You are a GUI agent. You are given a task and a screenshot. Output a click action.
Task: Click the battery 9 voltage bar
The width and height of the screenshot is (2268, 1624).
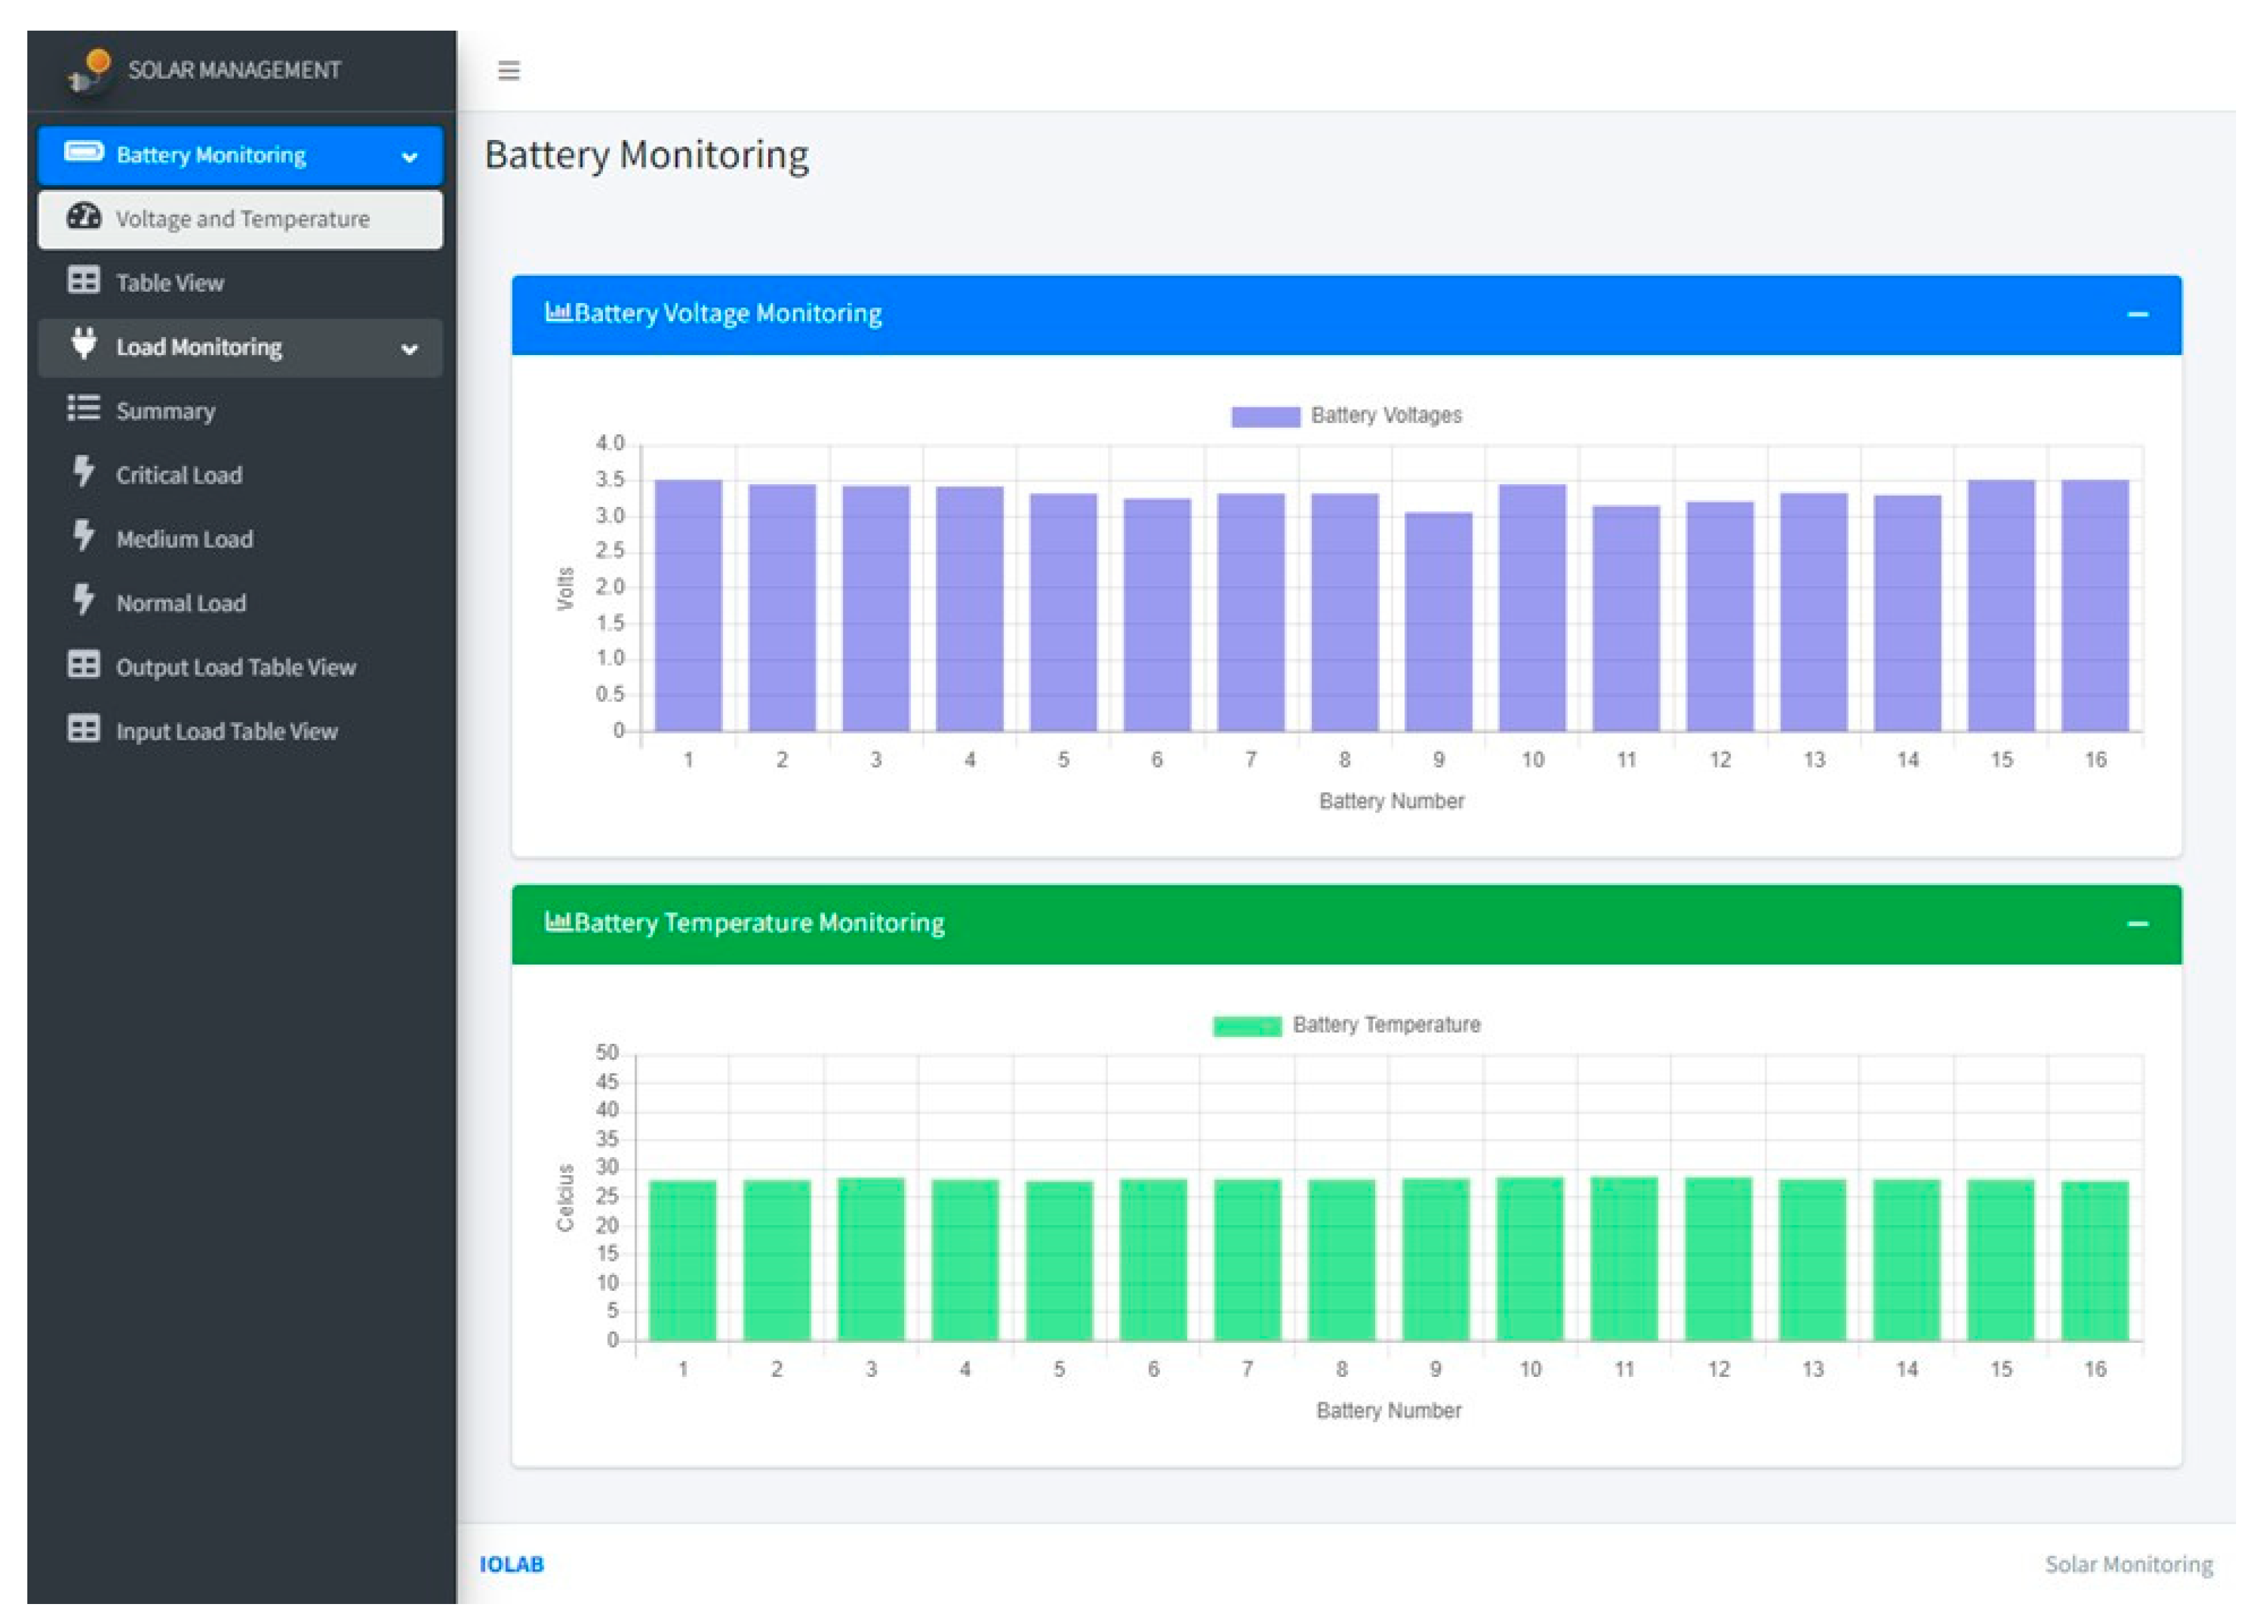pyautogui.click(x=1438, y=621)
